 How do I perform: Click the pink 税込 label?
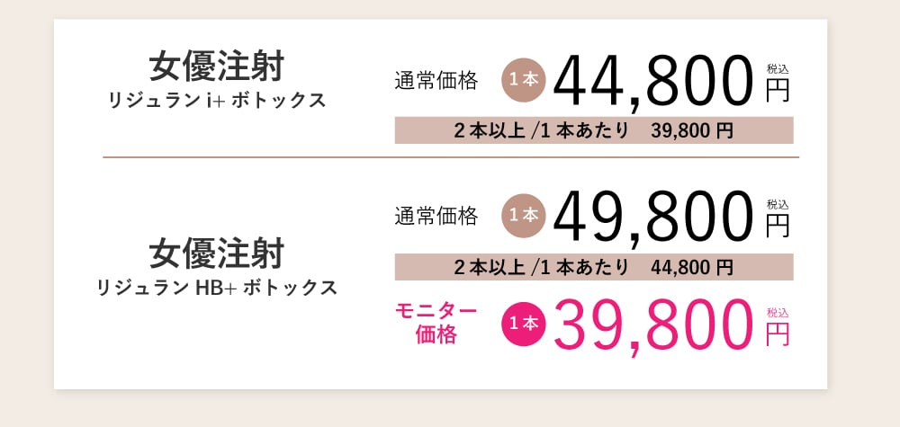778,313
